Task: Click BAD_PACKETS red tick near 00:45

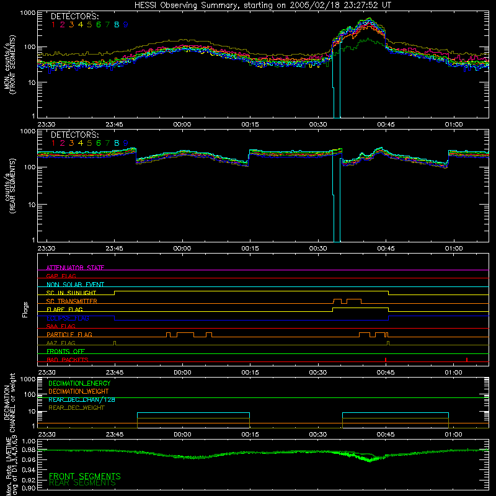Action: click(x=386, y=360)
